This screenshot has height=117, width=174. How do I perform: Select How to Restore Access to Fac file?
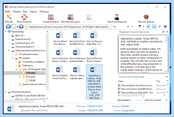(x=60, y=72)
